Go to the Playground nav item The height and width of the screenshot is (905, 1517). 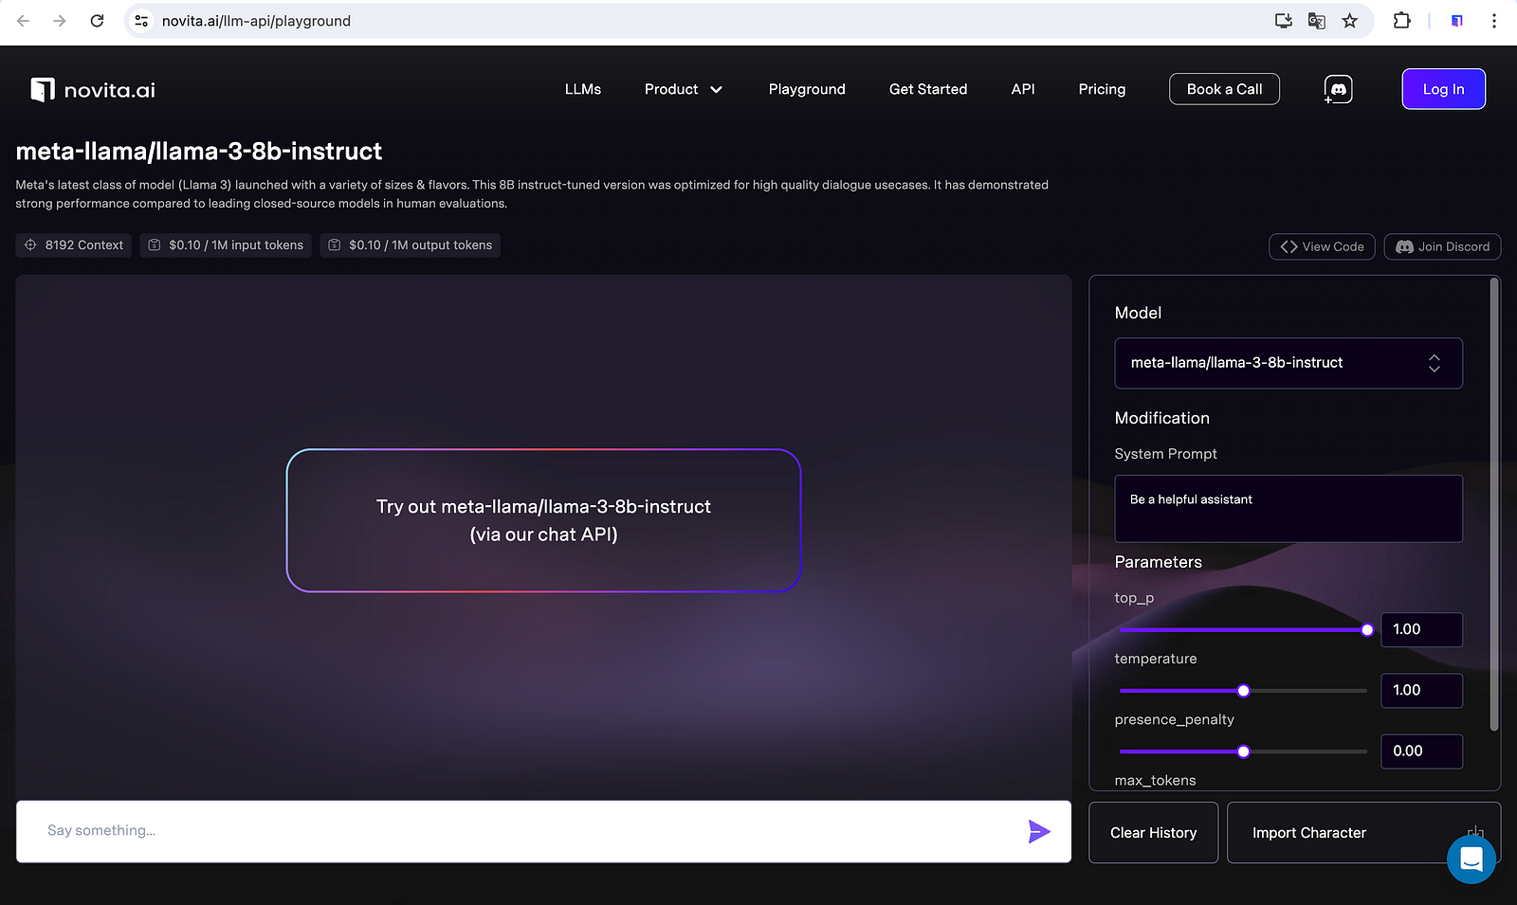pyautogui.click(x=807, y=89)
